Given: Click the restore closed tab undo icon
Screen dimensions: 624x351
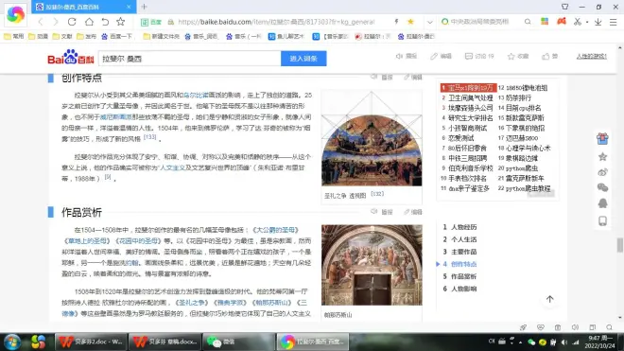Looking at the screenshot, I should [105, 22].
